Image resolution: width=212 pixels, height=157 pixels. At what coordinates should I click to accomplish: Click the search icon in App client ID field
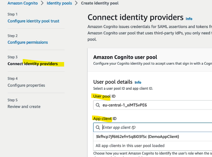click(x=98, y=127)
